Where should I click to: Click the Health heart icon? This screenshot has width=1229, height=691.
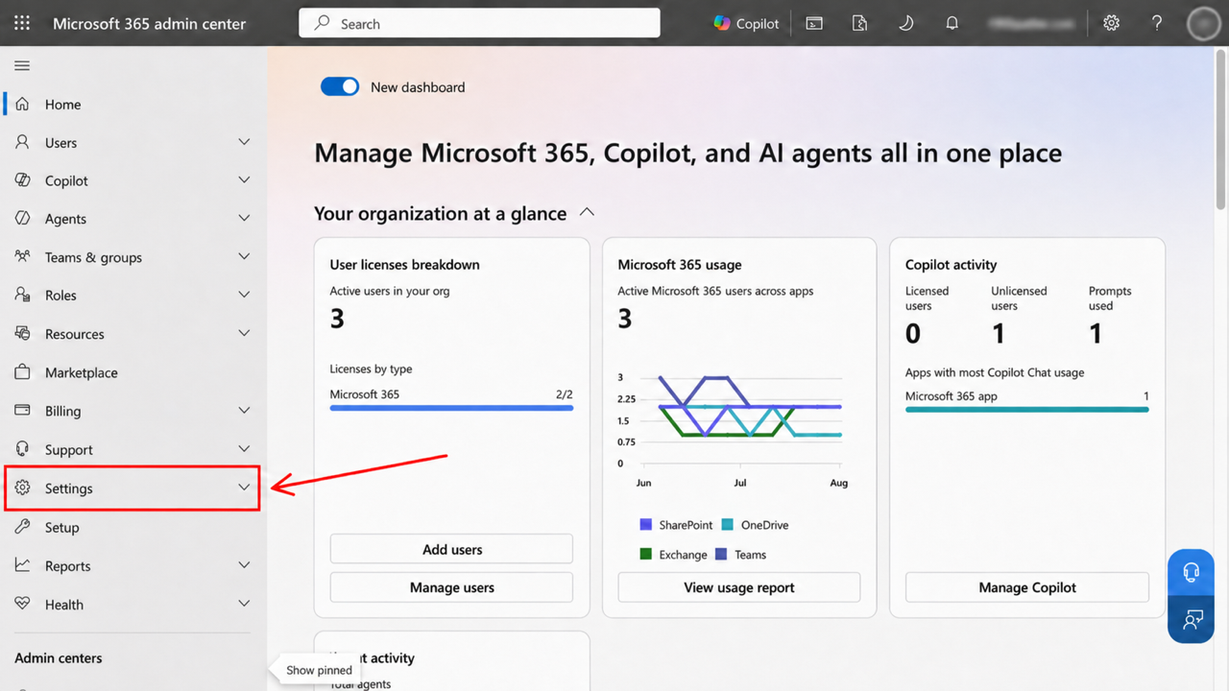click(x=23, y=604)
